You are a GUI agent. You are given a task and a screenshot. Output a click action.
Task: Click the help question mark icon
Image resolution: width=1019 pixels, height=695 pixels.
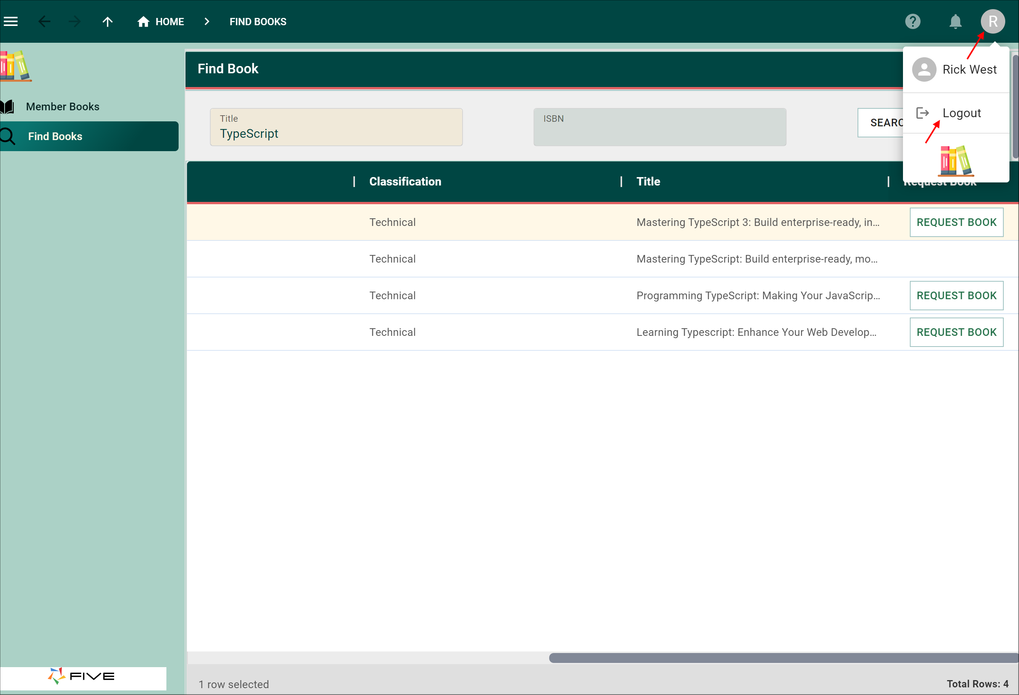click(912, 21)
